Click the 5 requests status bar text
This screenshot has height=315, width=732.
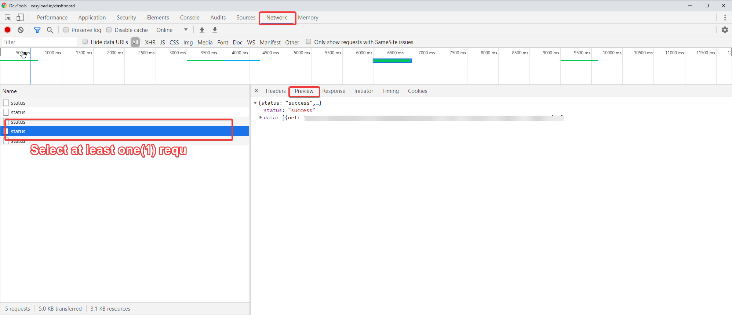coord(18,309)
